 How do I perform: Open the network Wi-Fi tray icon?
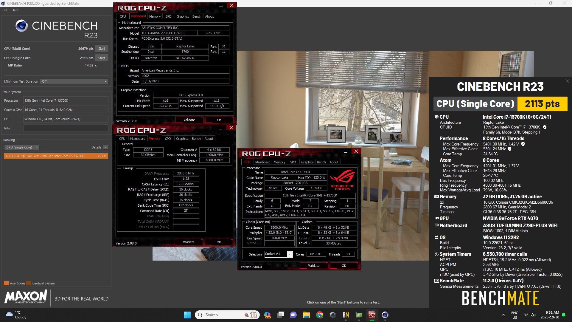point(526,315)
